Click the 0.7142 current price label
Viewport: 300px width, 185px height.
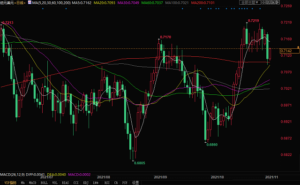[286, 51]
